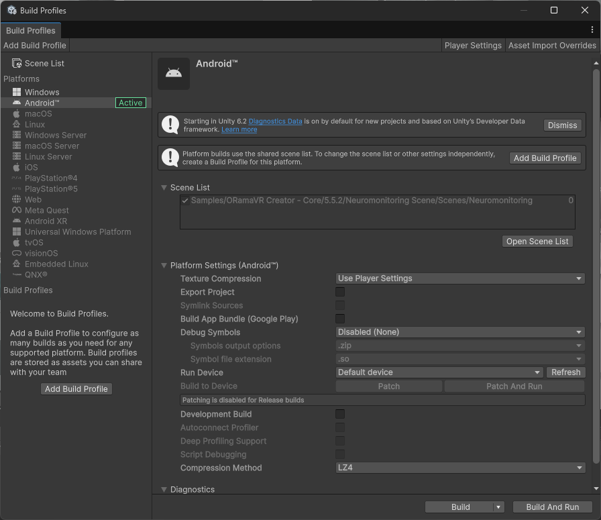Click Add Build Profile in toolbar

tap(35, 45)
